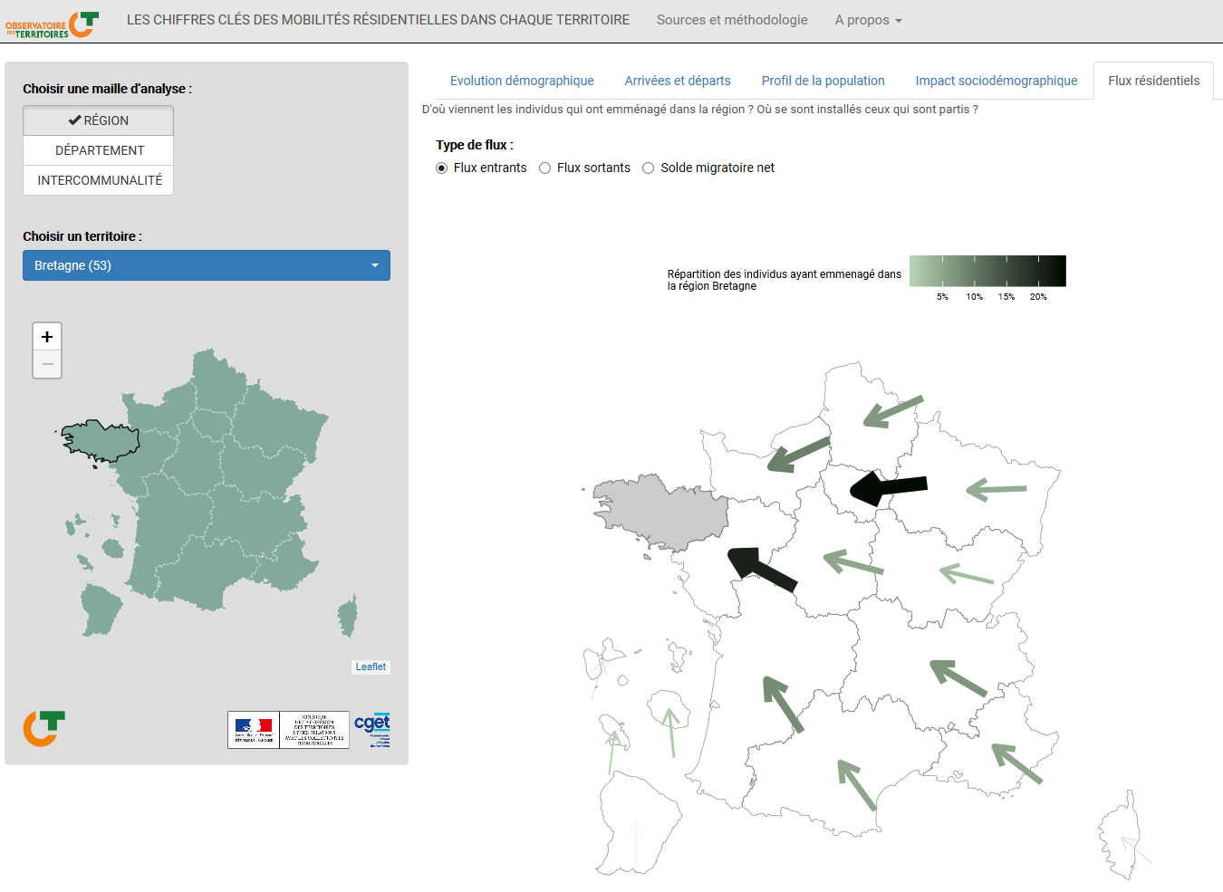The image size is (1223, 892).
Task: Click the black arrow in Pays de la Loire
Action: (x=762, y=569)
